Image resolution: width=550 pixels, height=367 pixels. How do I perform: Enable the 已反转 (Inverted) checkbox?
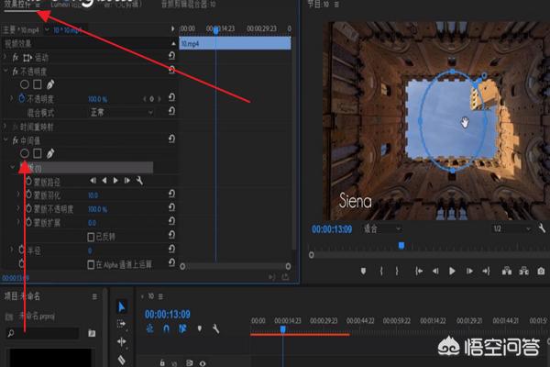point(93,236)
